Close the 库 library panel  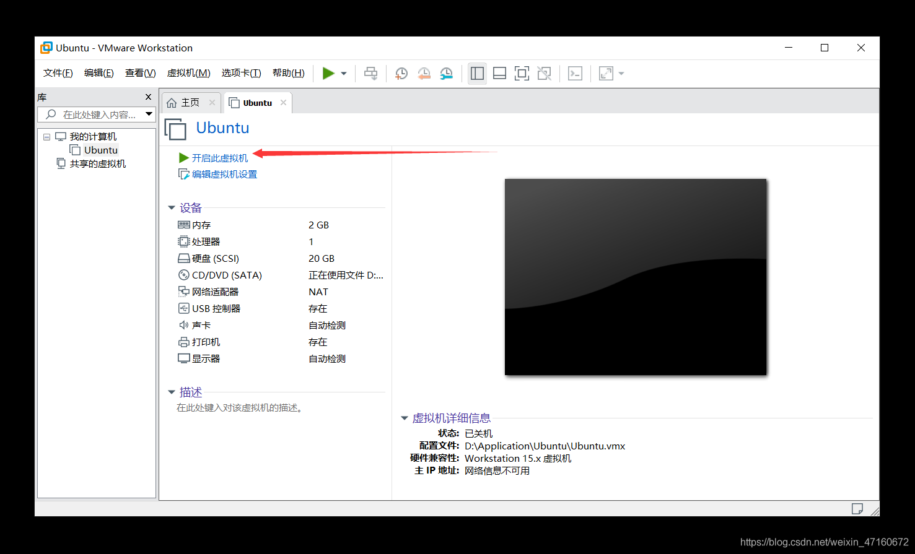[148, 97]
